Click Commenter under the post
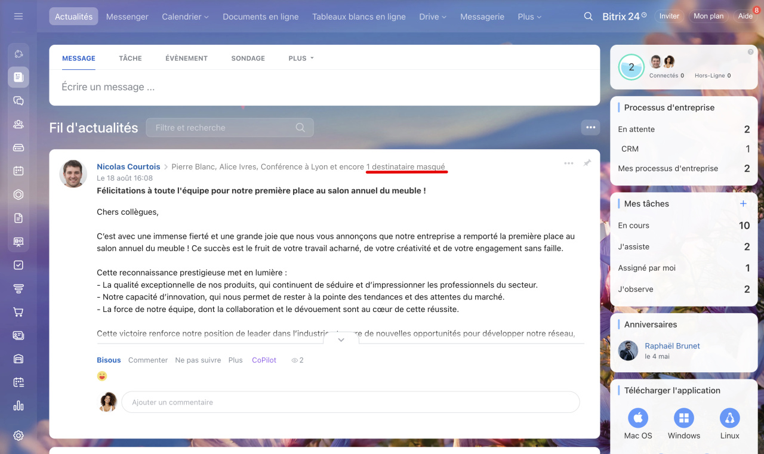This screenshot has height=454, width=764. (x=148, y=360)
